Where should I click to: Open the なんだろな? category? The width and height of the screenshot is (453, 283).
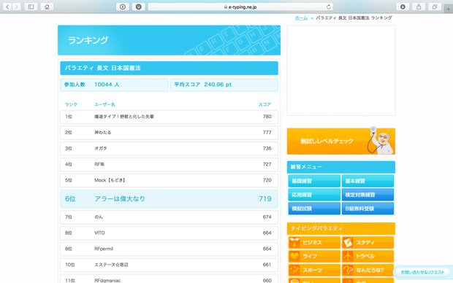pos(368,270)
